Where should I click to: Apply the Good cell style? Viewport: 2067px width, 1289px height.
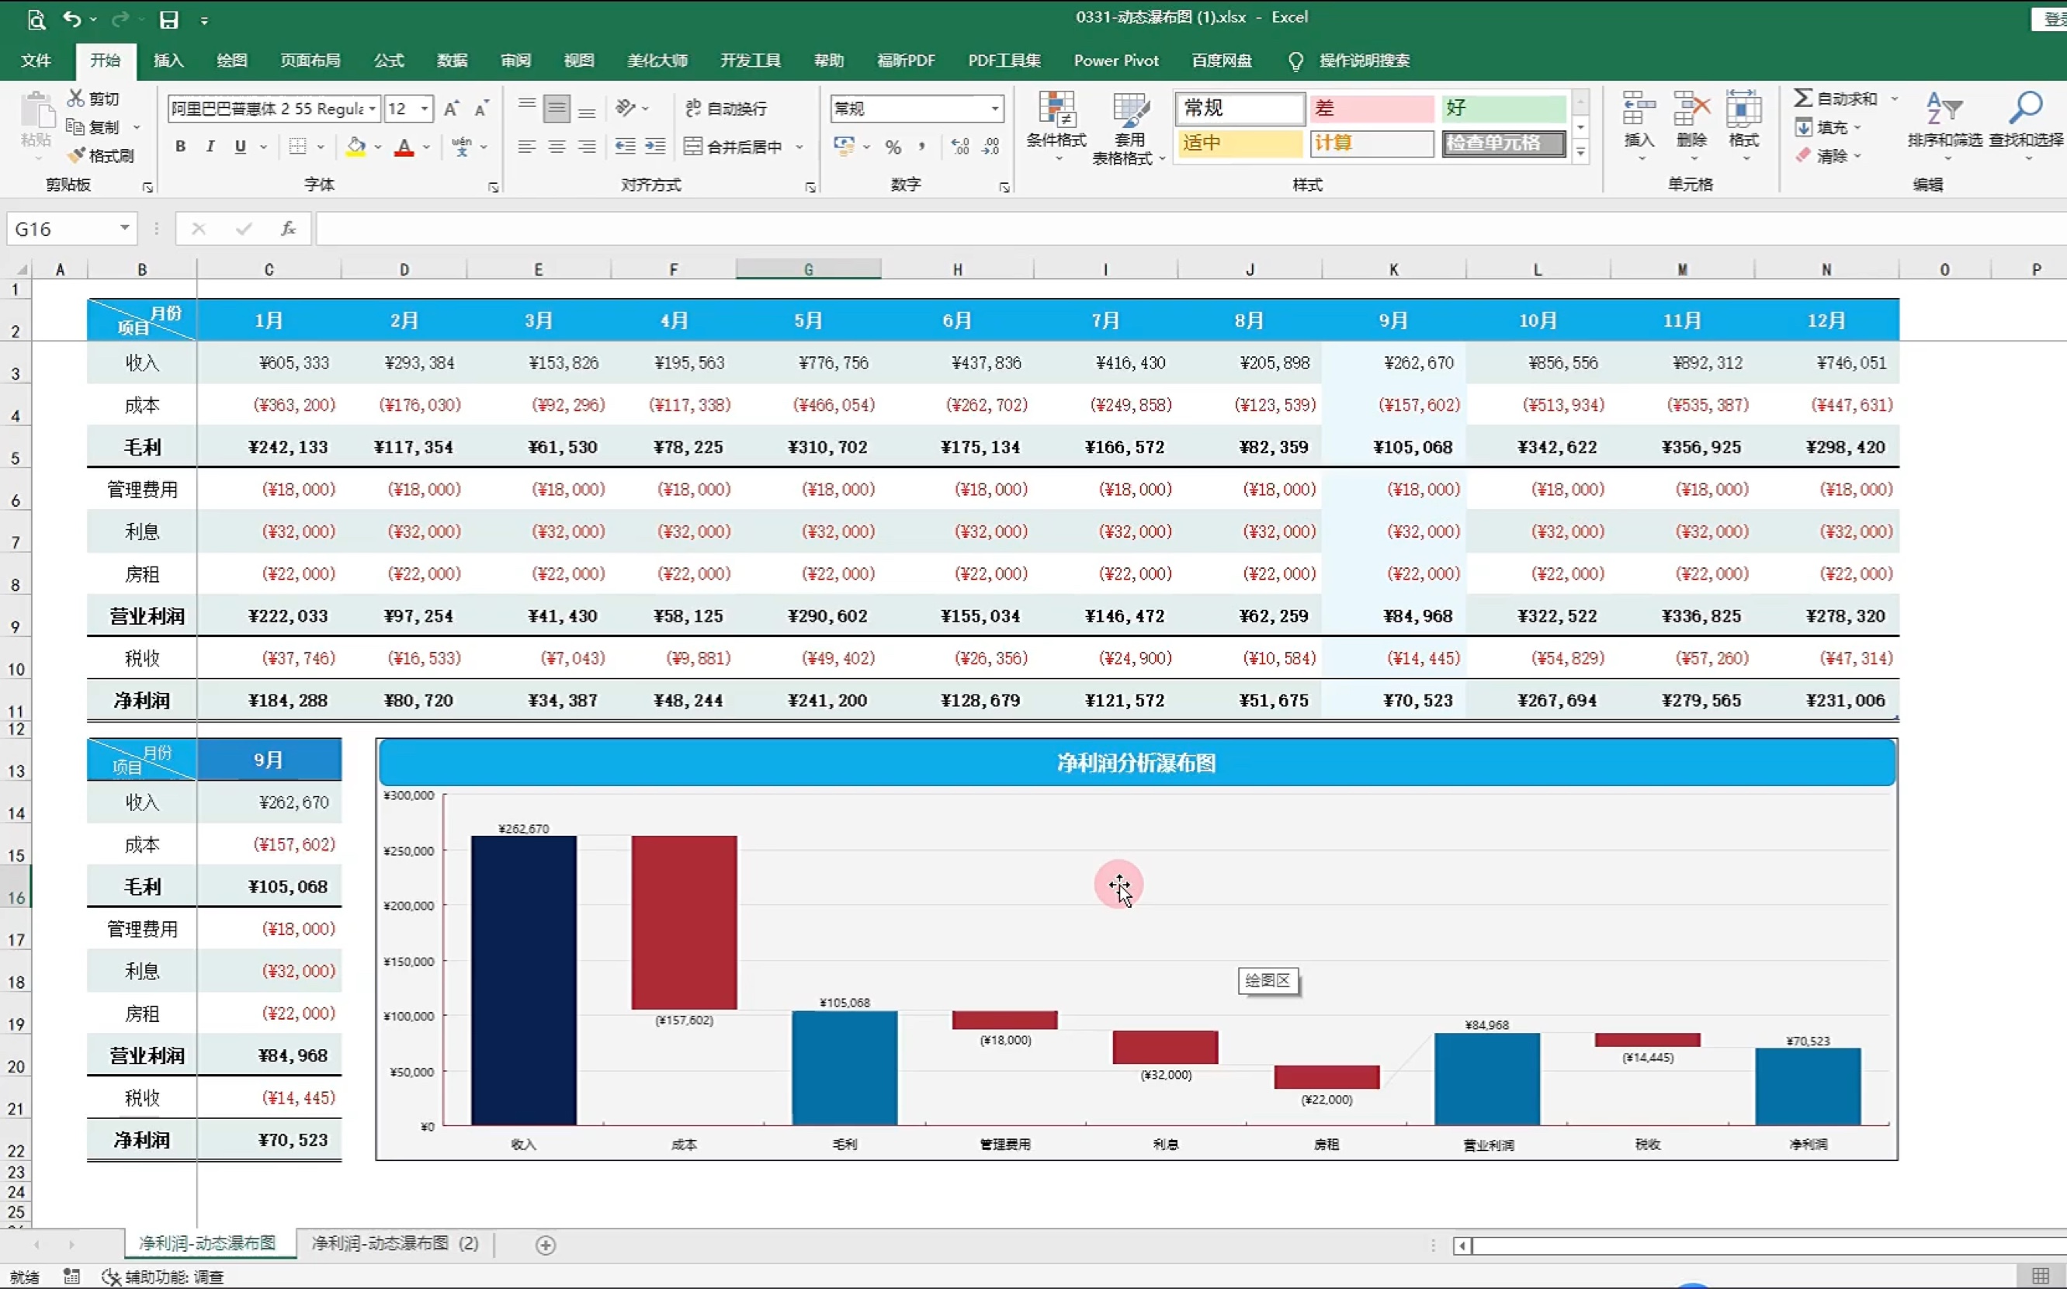coord(1503,107)
